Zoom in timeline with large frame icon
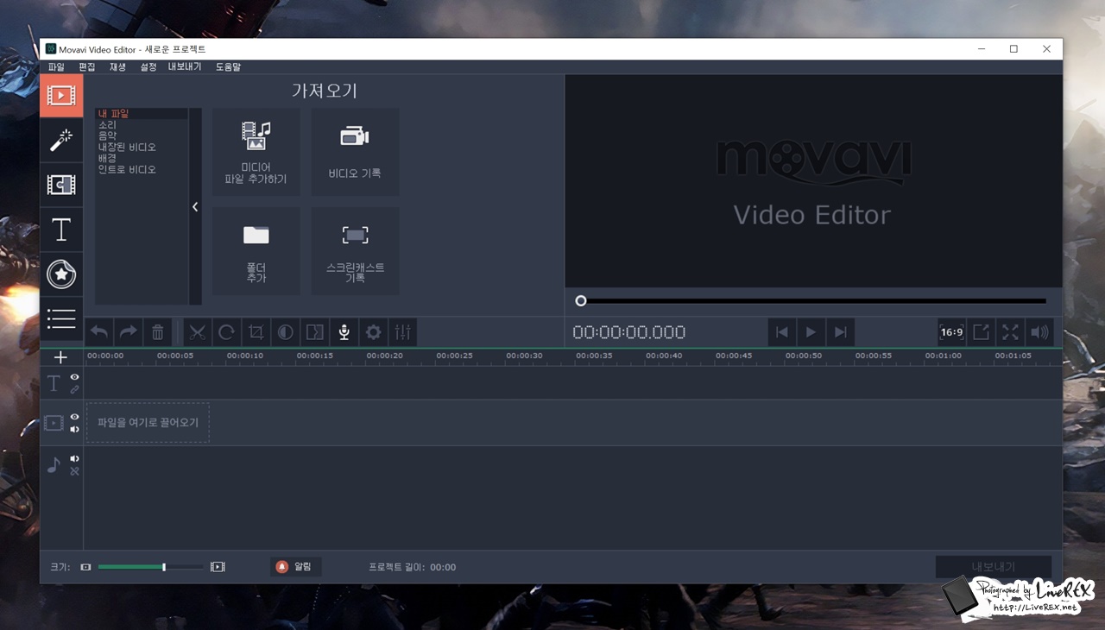This screenshot has width=1105, height=630. click(x=218, y=567)
